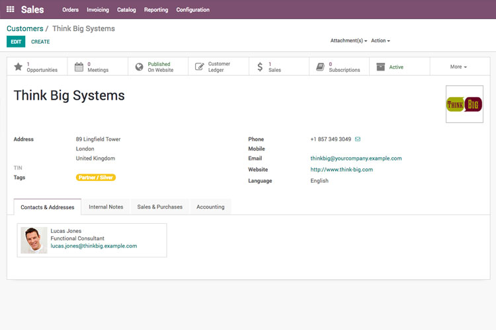Click the English language value
The height and width of the screenshot is (330, 496).
point(319,181)
